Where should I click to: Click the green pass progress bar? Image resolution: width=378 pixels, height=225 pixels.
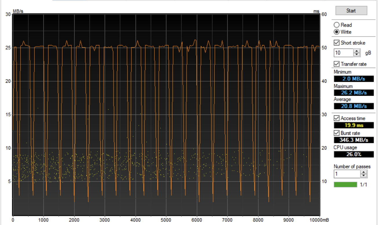346,185
